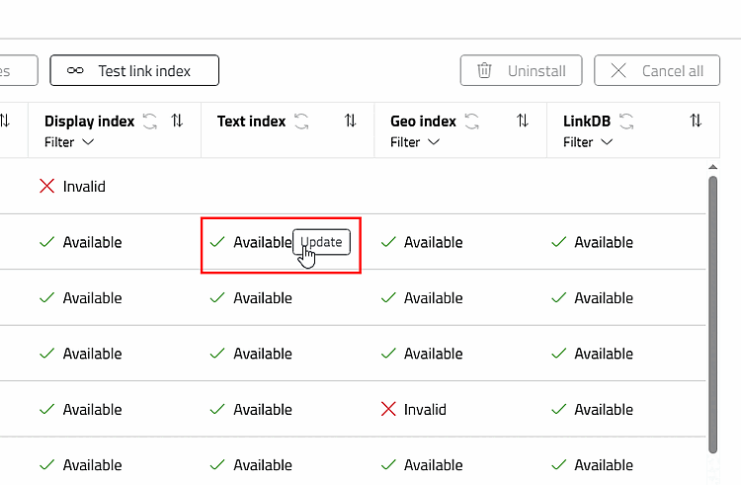Click refresh icon beside Text index
Image resolution: width=741 pixels, height=485 pixels.
[302, 121]
